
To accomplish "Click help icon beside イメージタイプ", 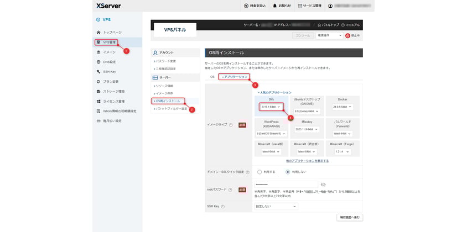I will click(231, 125).
